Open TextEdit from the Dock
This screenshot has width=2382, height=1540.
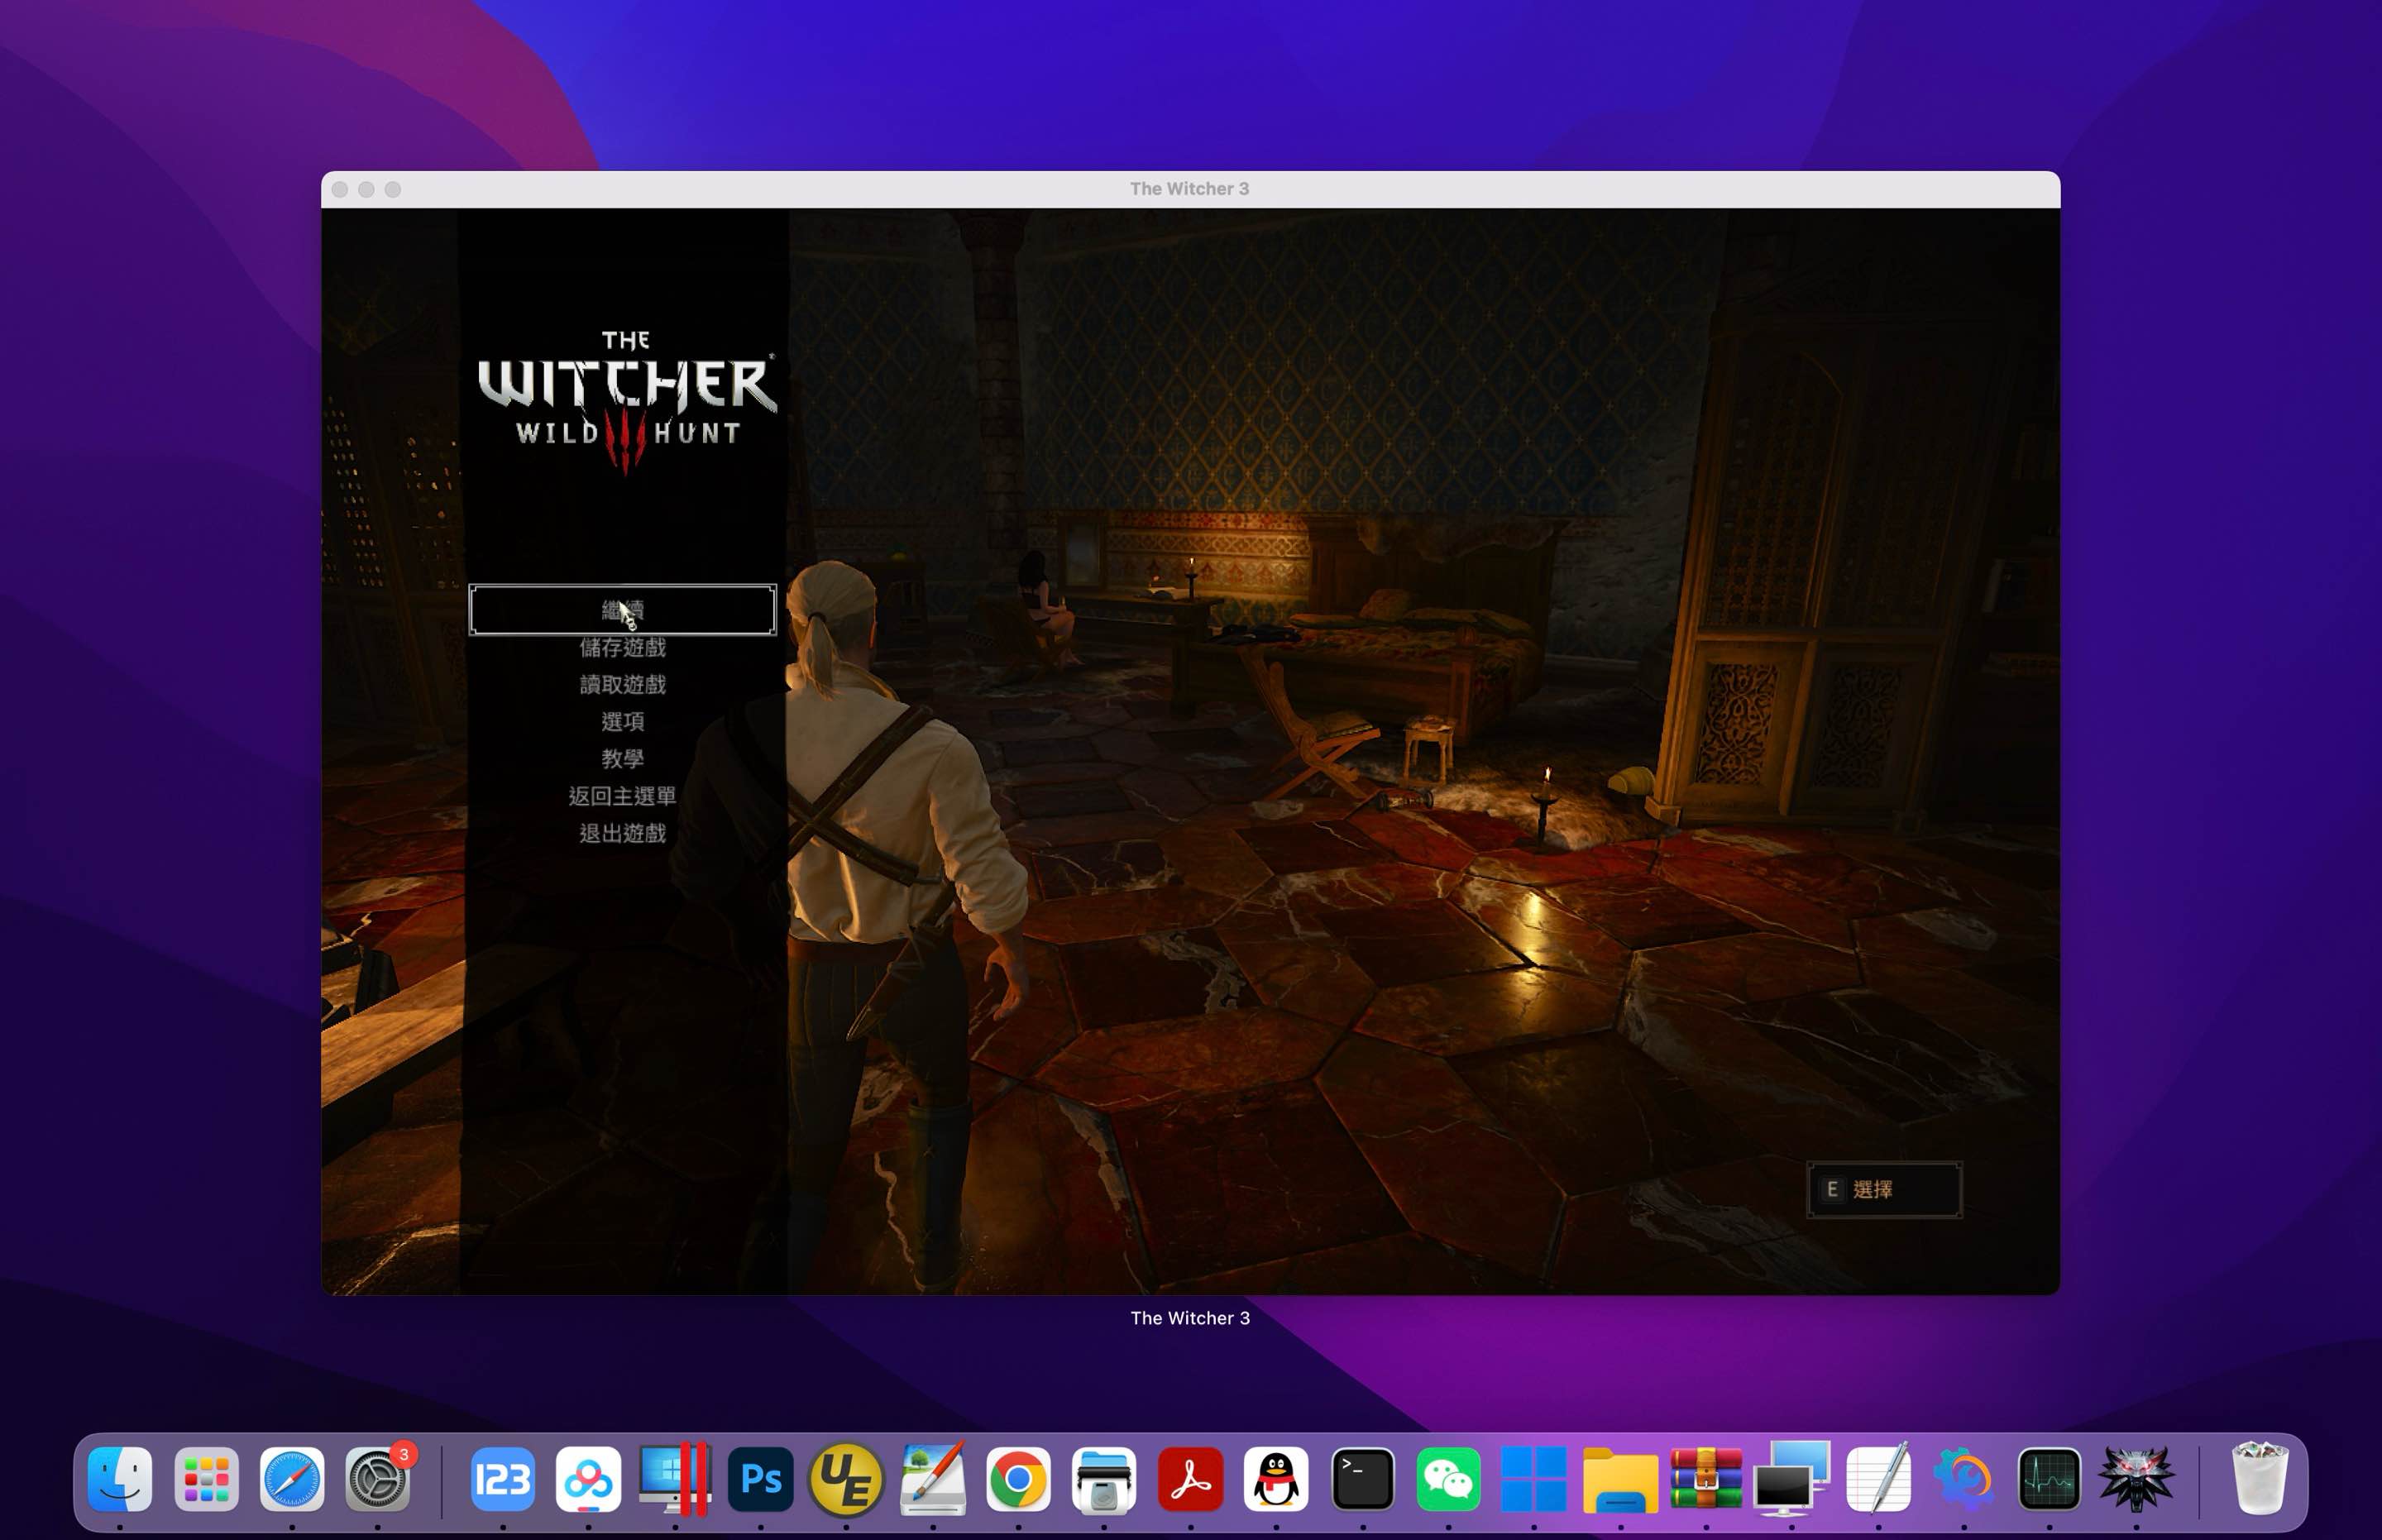[1878, 1479]
